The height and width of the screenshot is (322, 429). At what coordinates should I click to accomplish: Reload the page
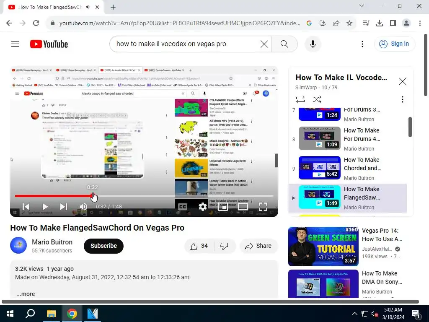pyautogui.click(x=36, y=23)
